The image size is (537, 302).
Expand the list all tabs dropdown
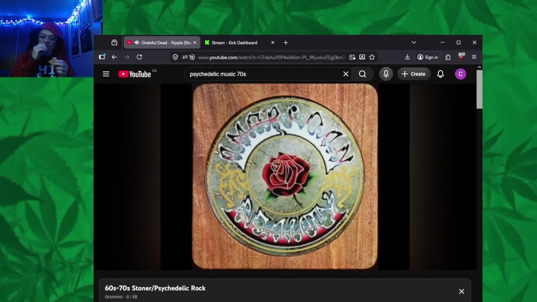[x=414, y=43]
